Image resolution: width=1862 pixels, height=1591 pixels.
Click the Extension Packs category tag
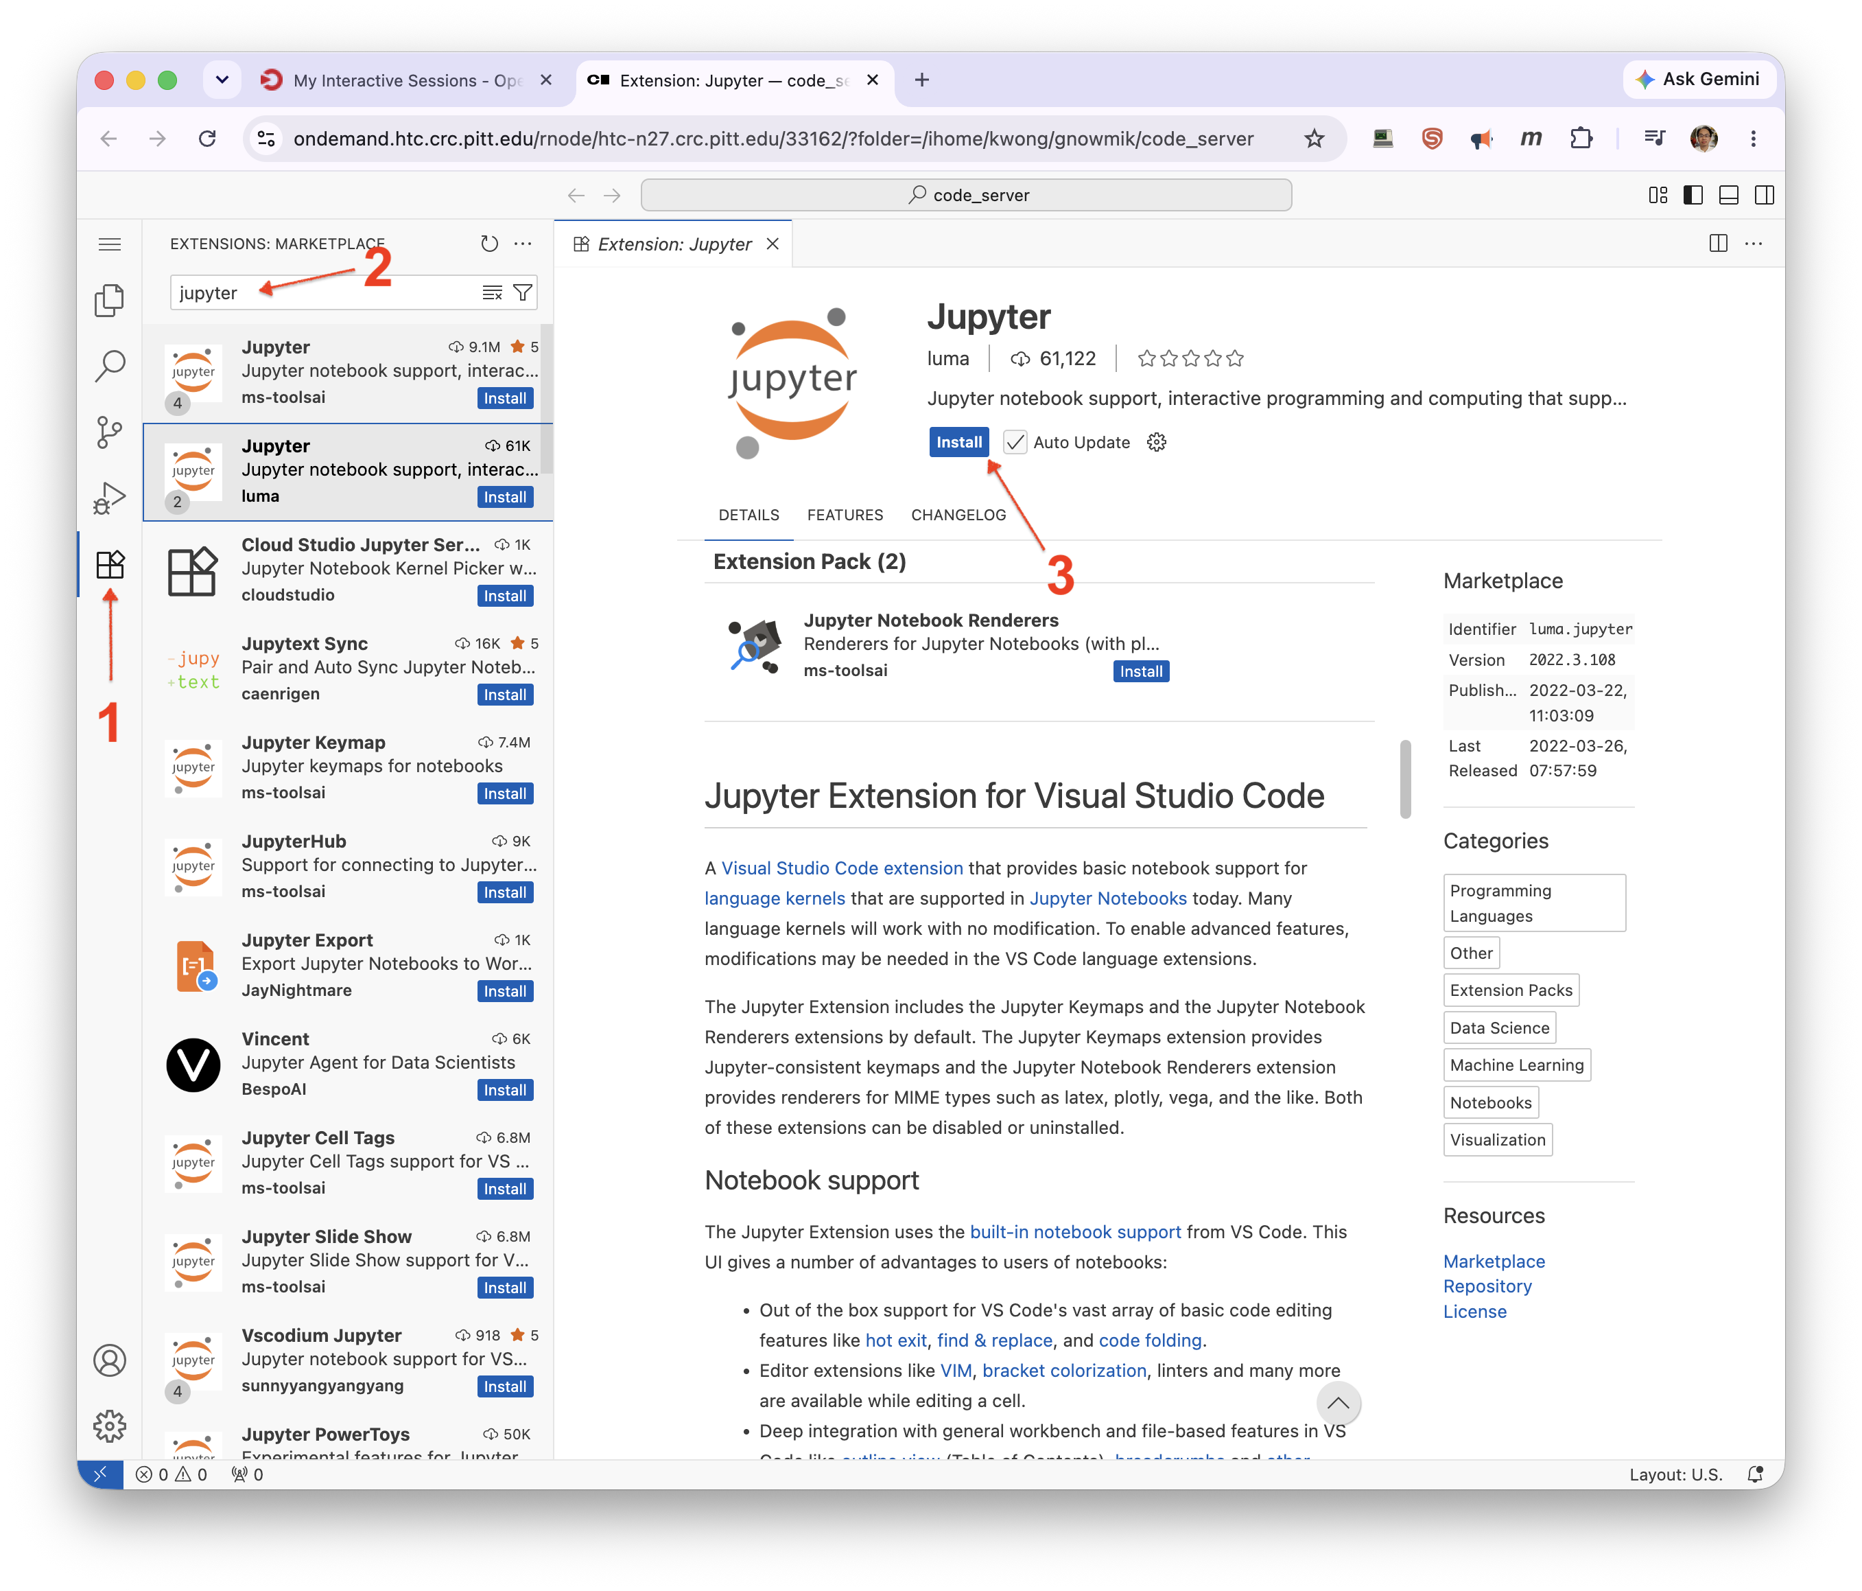coord(1511,990)
